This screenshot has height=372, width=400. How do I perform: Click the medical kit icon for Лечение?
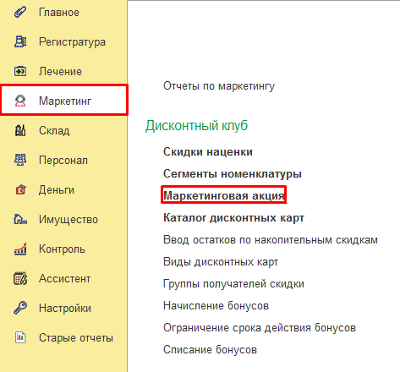pos(20,71)
